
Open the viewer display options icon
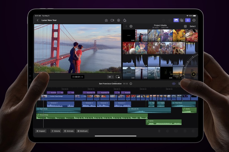[x=118, y=77]
